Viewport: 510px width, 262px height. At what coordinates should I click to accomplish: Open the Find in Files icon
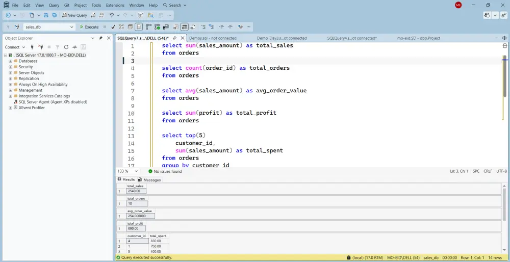(x=150, y=15)
